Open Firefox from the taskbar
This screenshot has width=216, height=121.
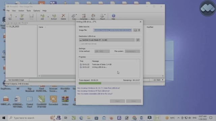[x=111, y=118]
